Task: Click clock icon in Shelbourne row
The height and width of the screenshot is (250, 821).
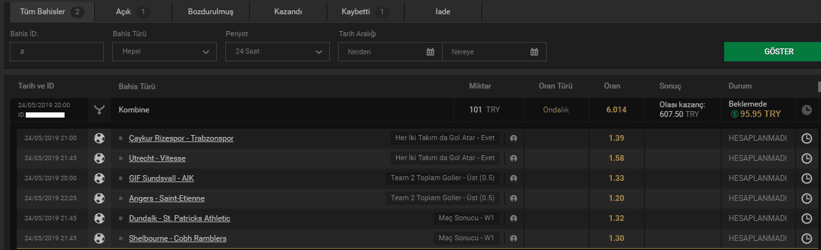Action: point(807,238)
